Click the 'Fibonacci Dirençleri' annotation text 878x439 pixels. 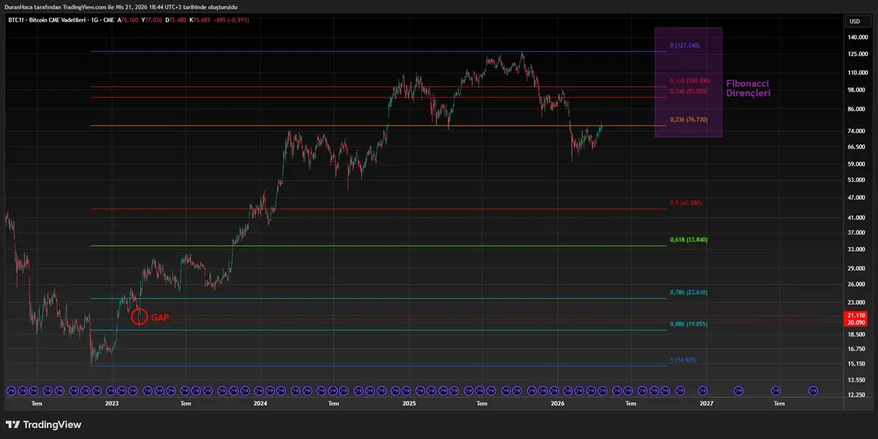click(748, 89)
